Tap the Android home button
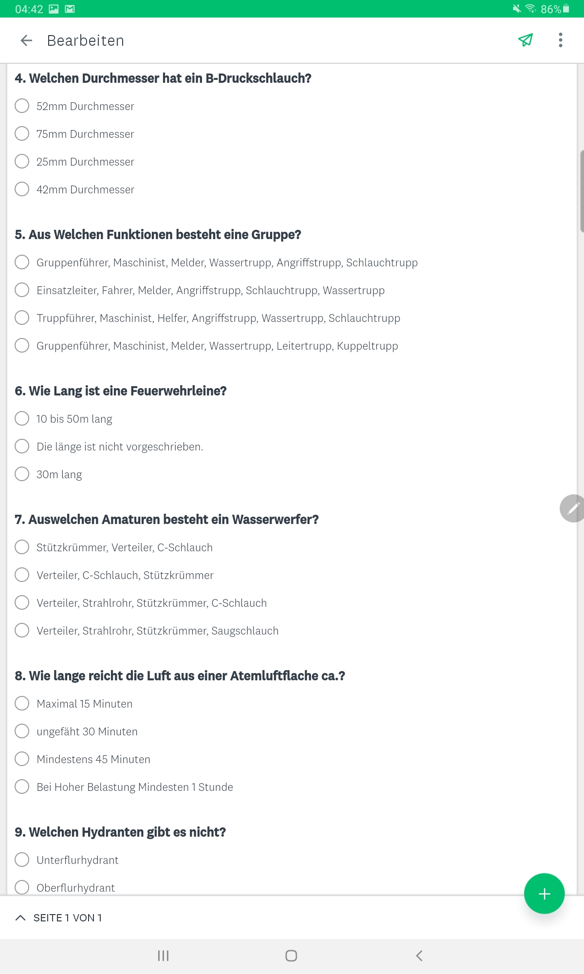 [291, 955]
